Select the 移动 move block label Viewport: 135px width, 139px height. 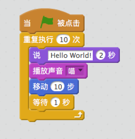(x=40, y=86)
